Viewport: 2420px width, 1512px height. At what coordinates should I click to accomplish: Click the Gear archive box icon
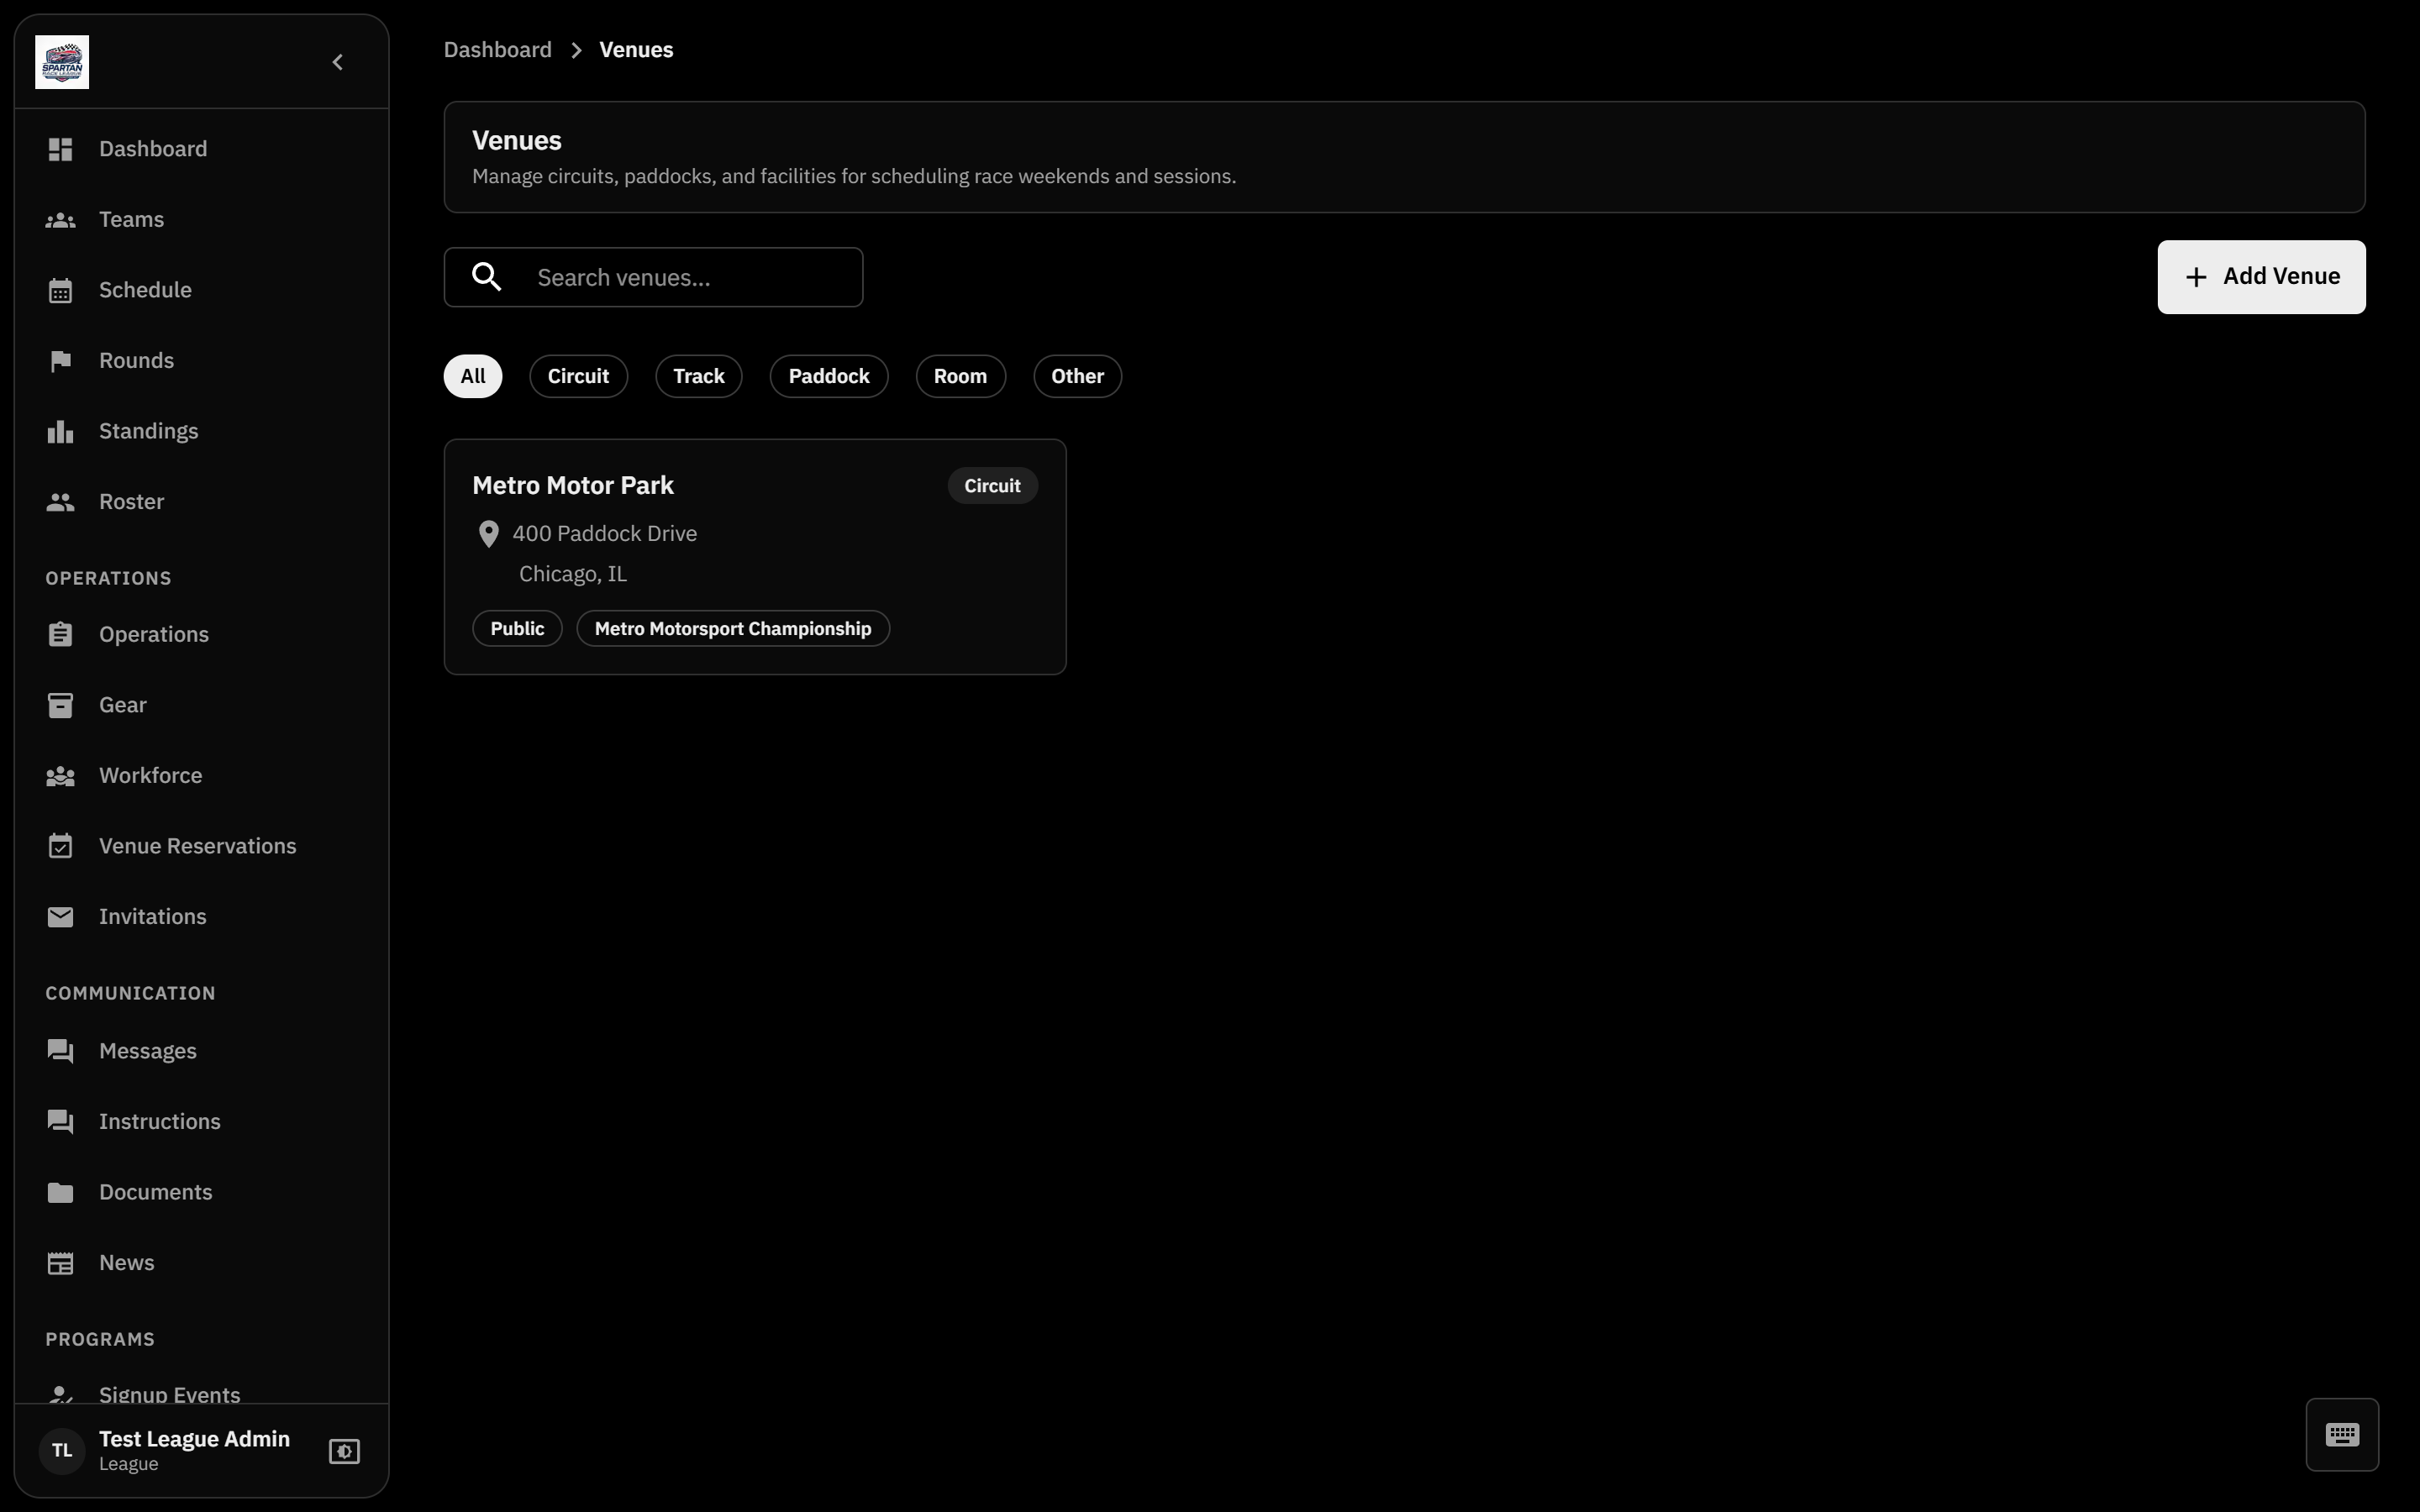(x=60, y=705)
